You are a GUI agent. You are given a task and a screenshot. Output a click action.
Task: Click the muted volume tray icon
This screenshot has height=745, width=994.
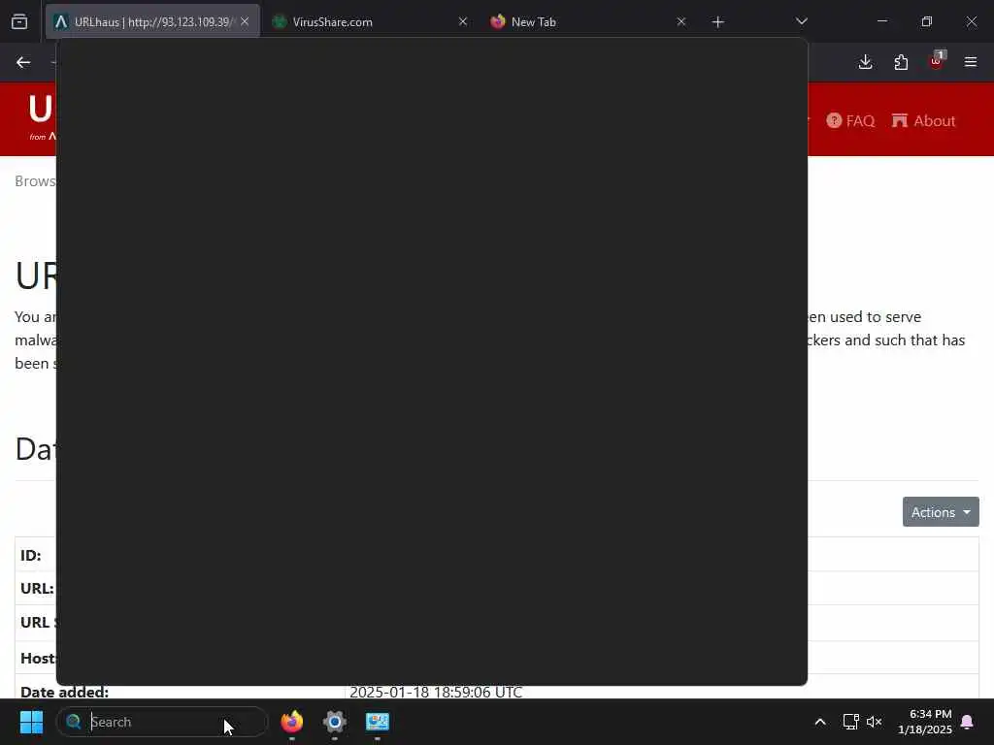875,722
